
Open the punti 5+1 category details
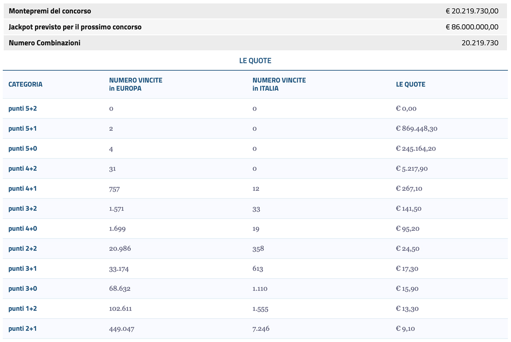22,128
